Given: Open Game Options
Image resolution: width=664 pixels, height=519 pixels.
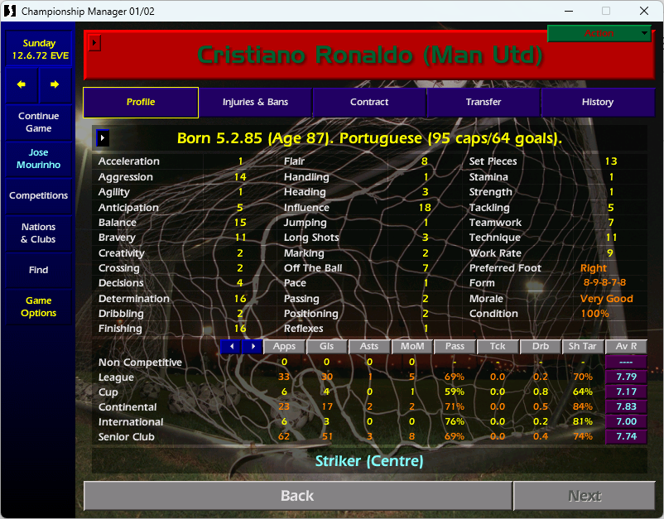Looking at the screenshot, I should (x=39, y=306).
